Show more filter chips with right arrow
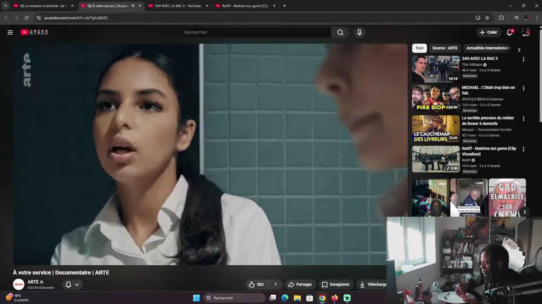 click(519, 50)
